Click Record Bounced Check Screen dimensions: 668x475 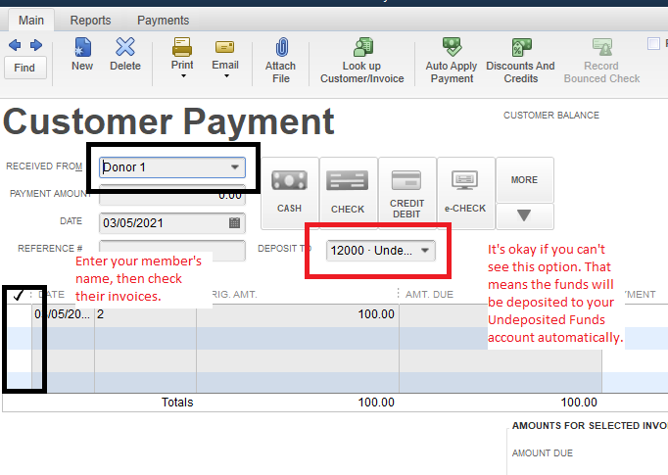click(601, 61)
